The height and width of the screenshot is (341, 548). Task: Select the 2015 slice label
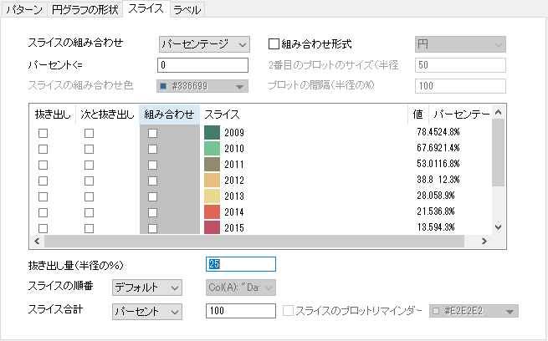coord(234,228)
